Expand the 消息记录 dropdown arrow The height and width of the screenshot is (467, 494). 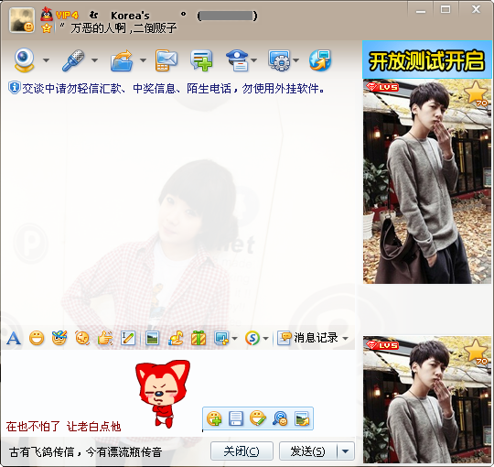click(345, 339)
